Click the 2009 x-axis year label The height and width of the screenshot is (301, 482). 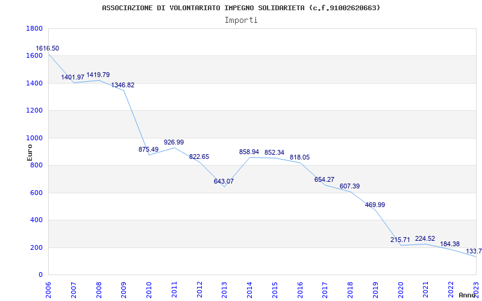[x=124, y=290]
